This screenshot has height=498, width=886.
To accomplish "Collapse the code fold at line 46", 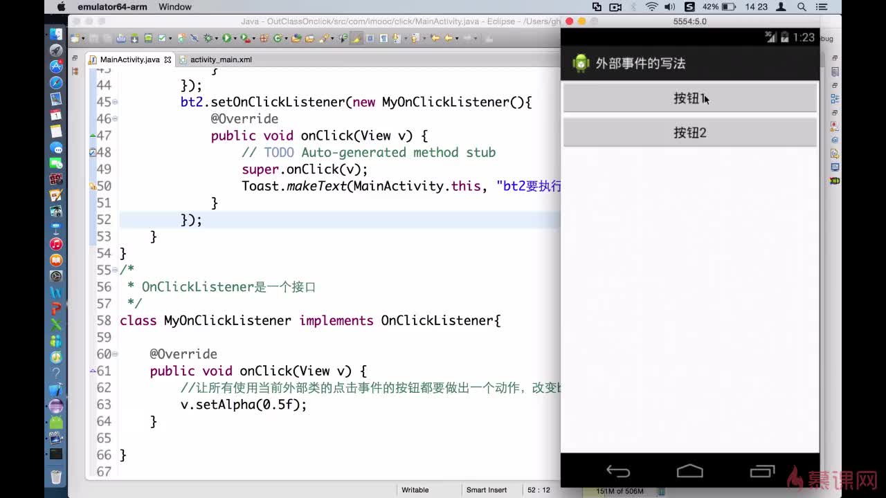I will [115, 119].
